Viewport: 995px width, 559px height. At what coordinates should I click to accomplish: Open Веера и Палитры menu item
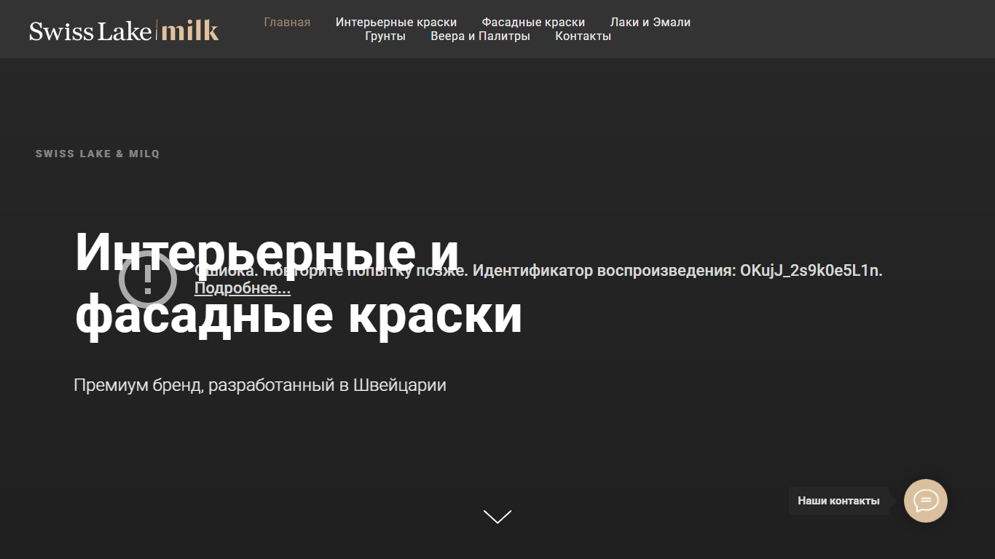pos(481,36)
